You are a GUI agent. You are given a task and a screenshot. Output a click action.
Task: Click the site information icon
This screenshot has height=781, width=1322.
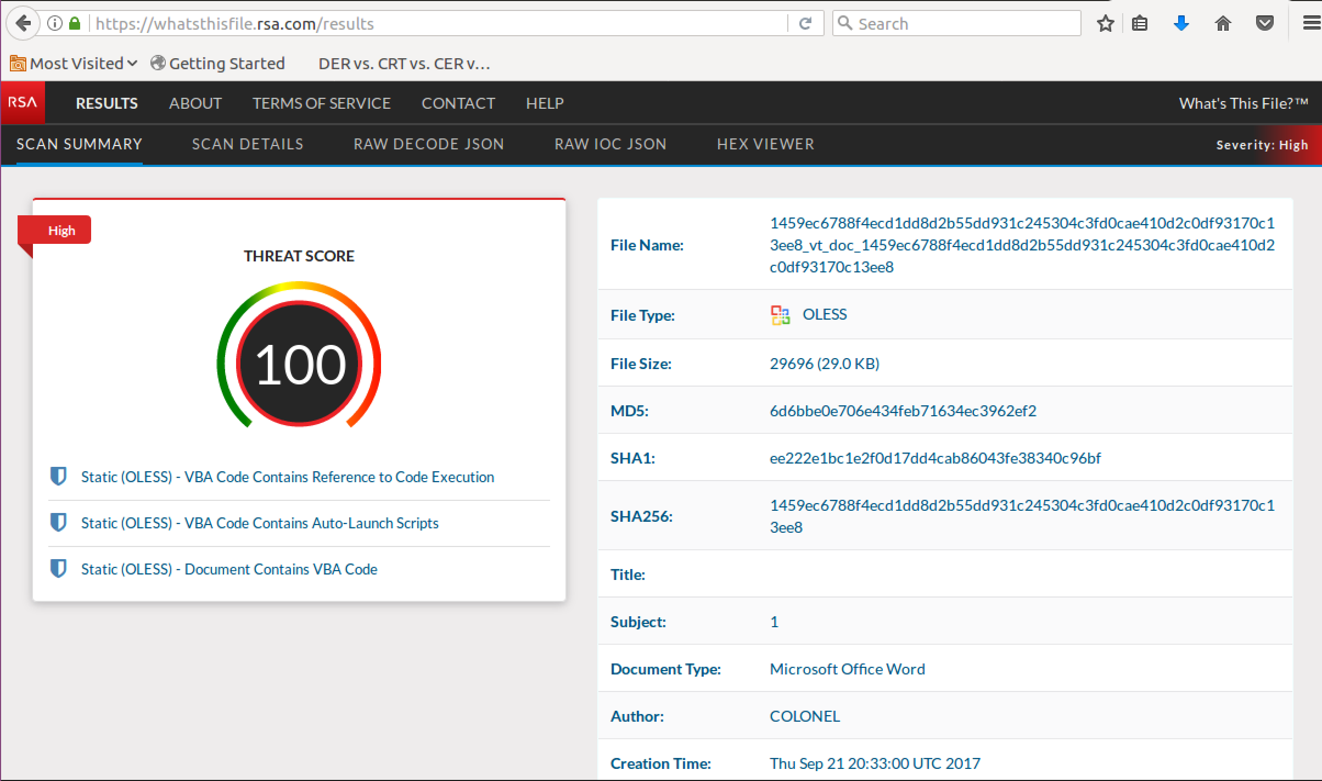tap(54, 24)
